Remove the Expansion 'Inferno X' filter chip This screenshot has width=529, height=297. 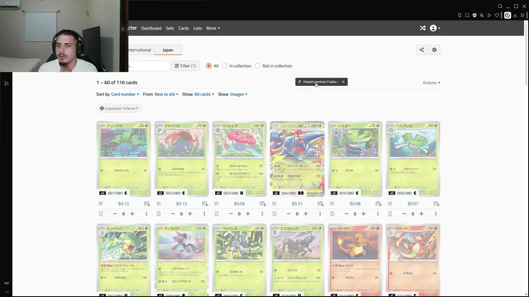coord(102,108)
